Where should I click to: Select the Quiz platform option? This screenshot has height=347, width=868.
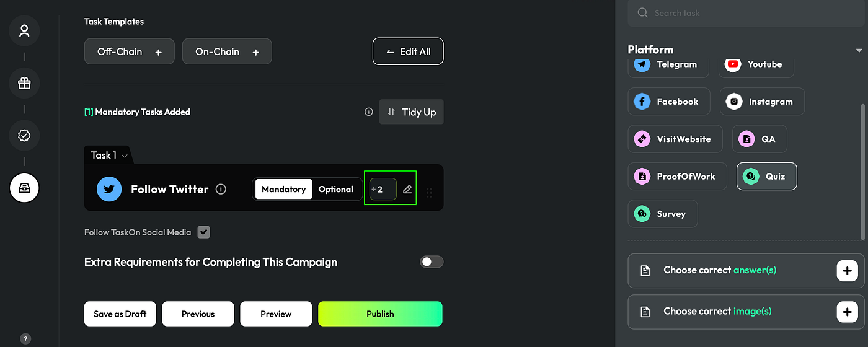tap(766, 177)
